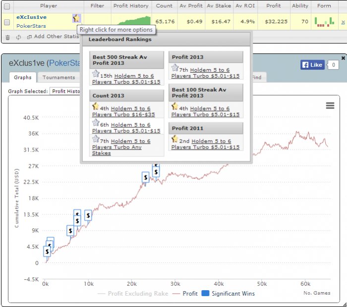This screenshot has height=307, width=347.
Task: Click the silver star beside the 15th ranking
Action: coord(96,73)
